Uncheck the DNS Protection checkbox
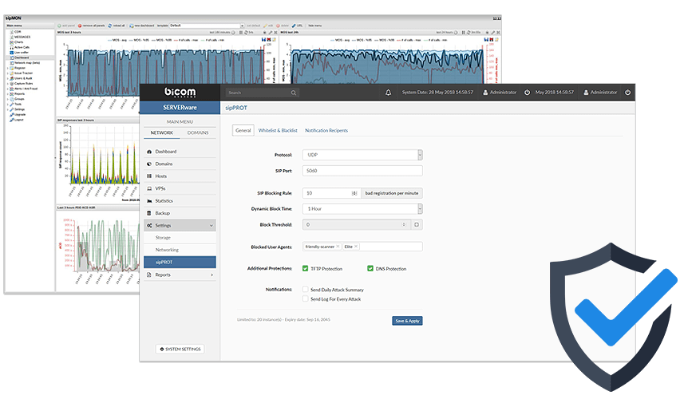 pyautogui.click(x=370, y=268)
